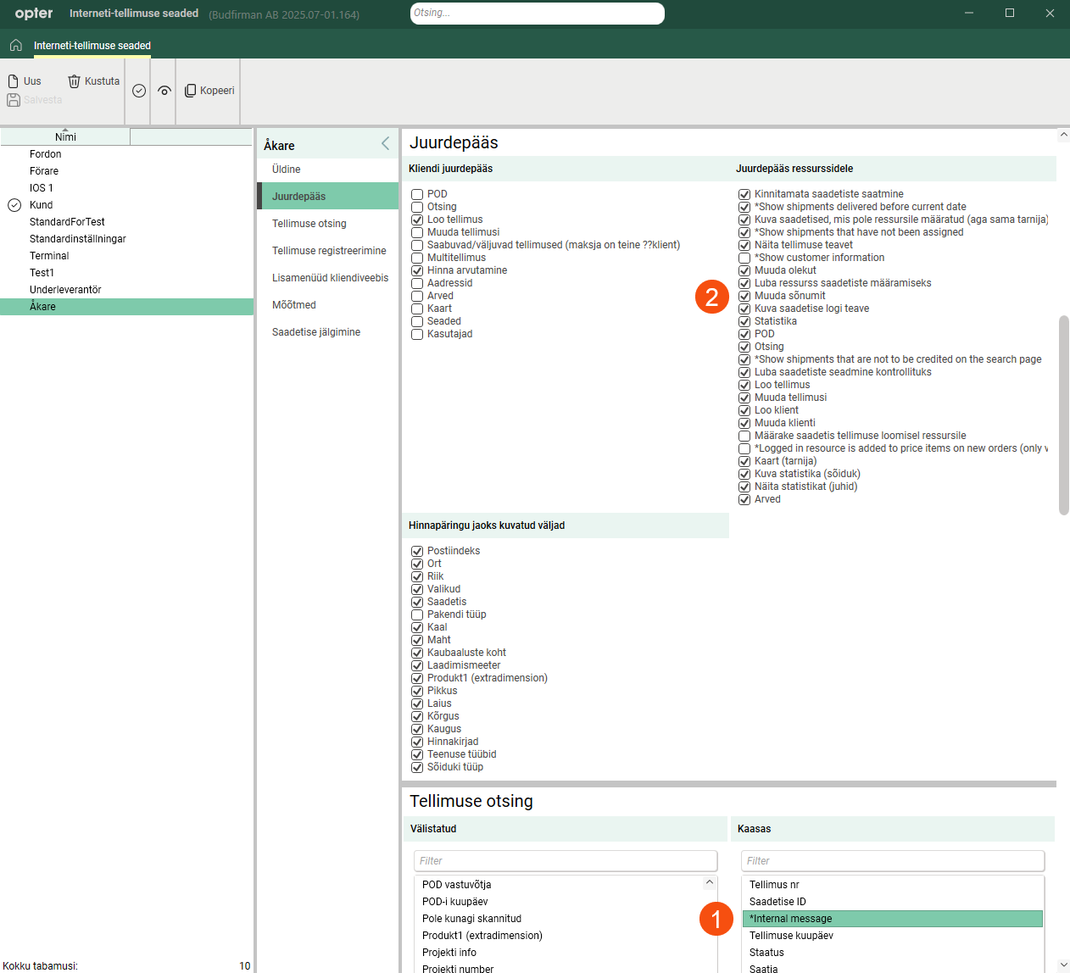Click the Kopeeri copy icon
1070x973 pixels.
191,91
